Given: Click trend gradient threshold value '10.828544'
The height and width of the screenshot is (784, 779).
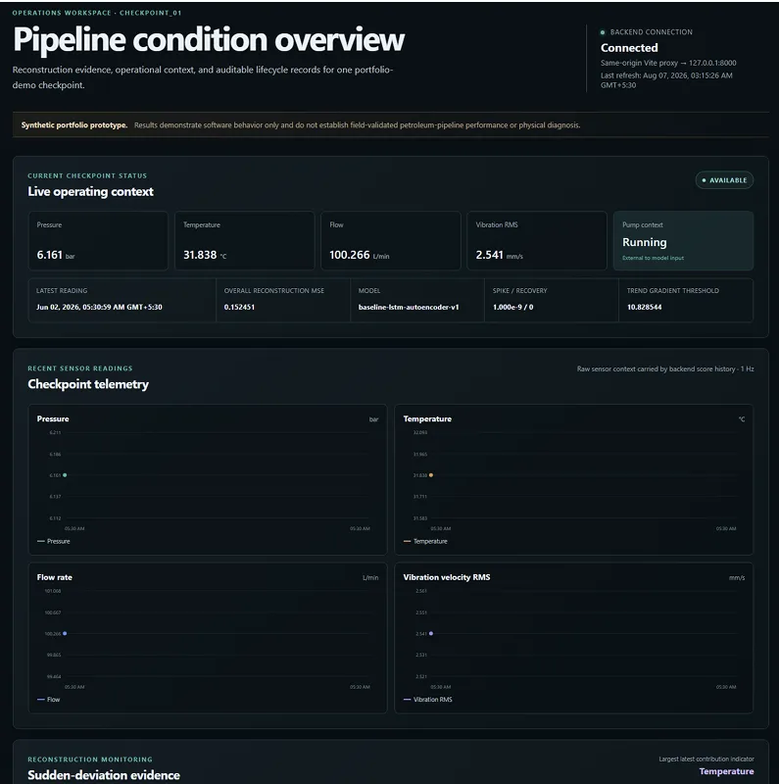Looking at the screenshot, I should 644,307.
